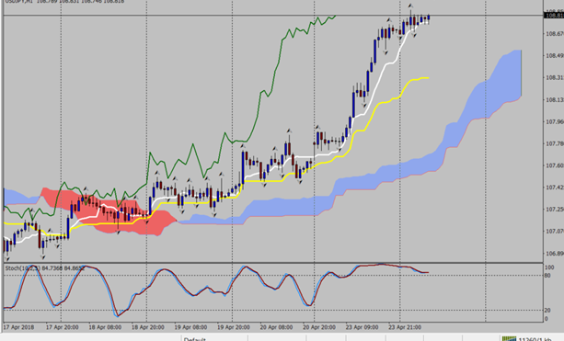Click the current price label 108.81

point(554,16)
